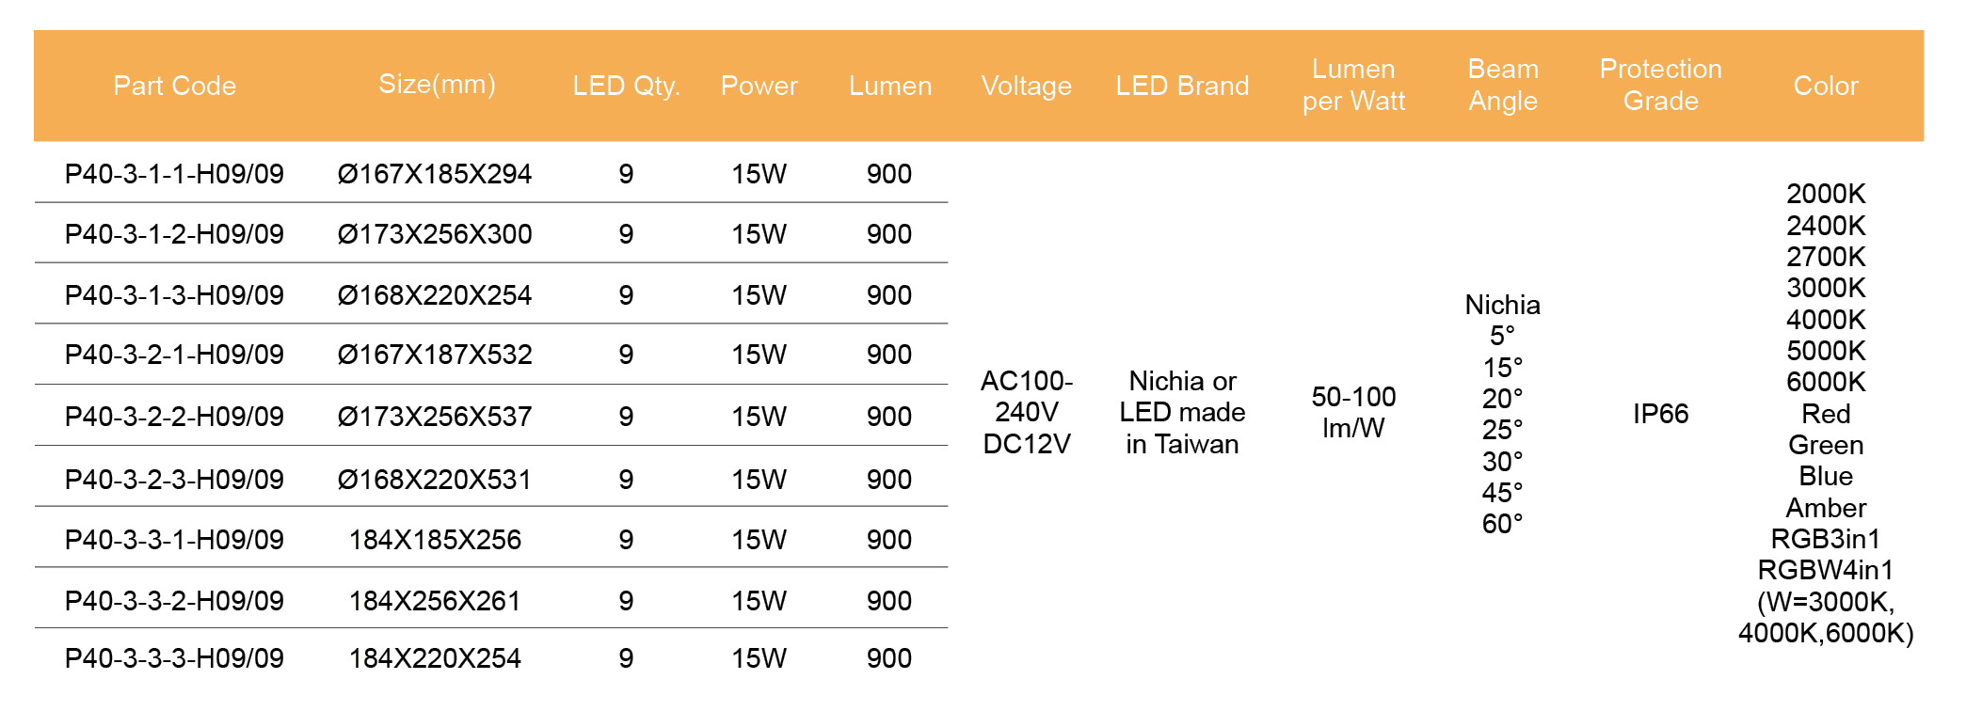This screenshot has height=711, width=1966.
Task: Click part code P40-3-2-2-H09/09
Action: coord(174,417)
